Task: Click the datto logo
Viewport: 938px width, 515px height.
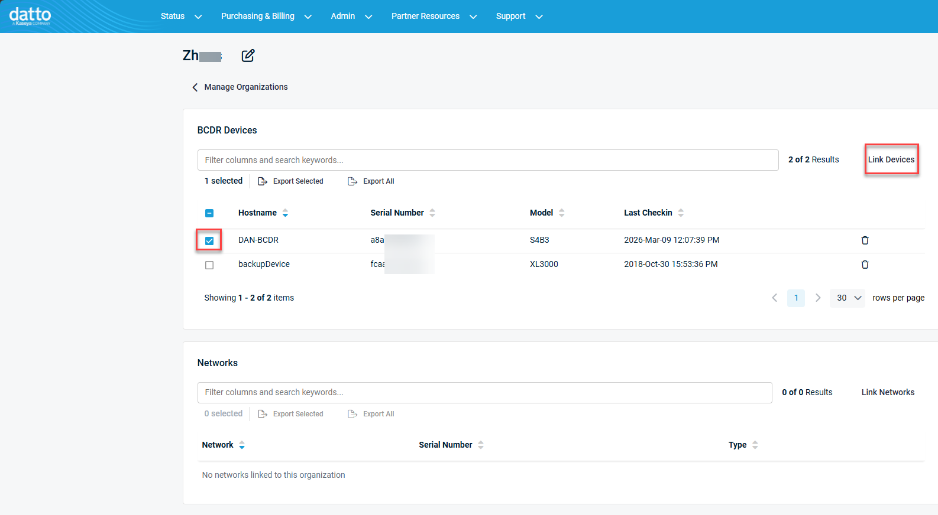Action: click(30, 16)
